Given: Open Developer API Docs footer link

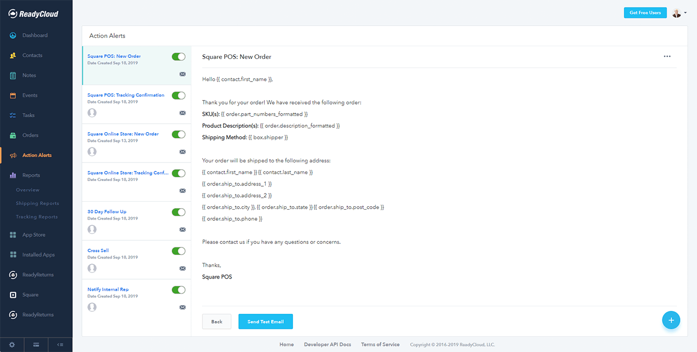Looking at the screenshot, I should [328, 344].
